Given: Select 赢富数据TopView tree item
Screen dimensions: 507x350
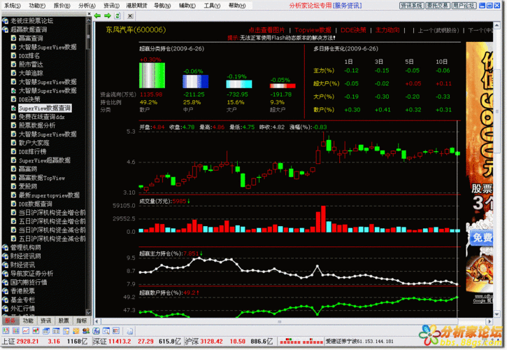Looking at the screenshot, I should click(x=42, y=178).
